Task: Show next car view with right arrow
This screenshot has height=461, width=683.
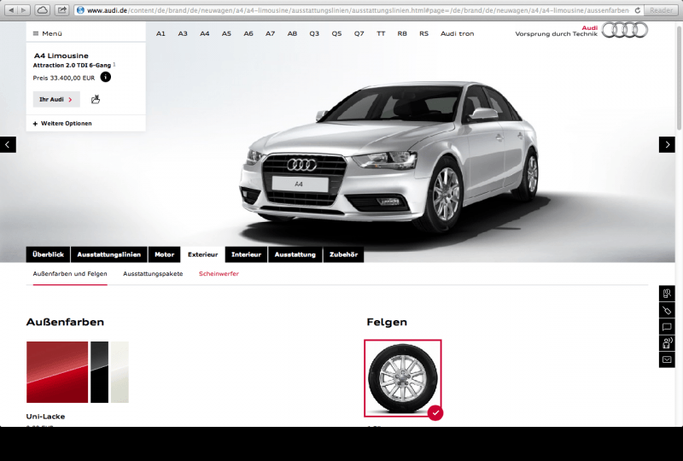Action: click(x=667, y=144)
